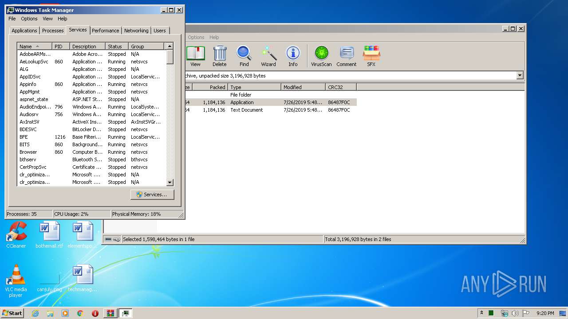Image resolution: width=568 pixels, height=319 pixels.
Task: Select bothemail.rtf desktop file
Action: coord(49,235)
